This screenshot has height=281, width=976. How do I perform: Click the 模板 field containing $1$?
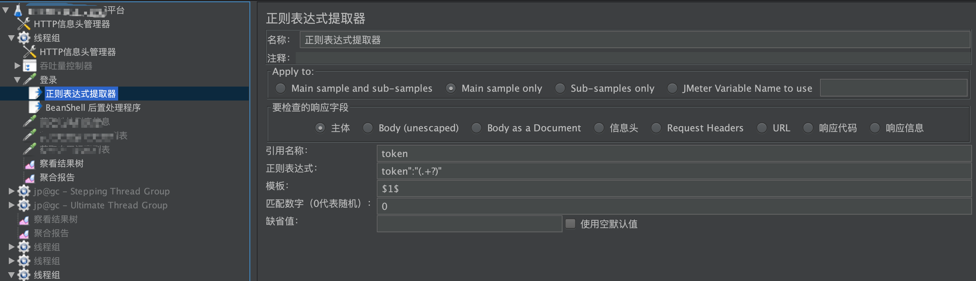click(674, 189)
